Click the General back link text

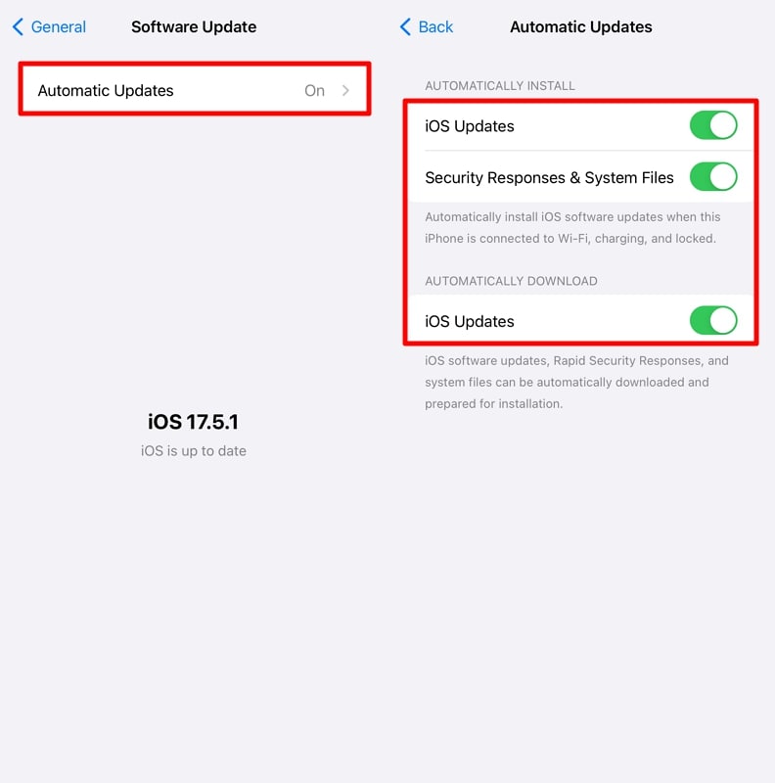pos(59,27)
